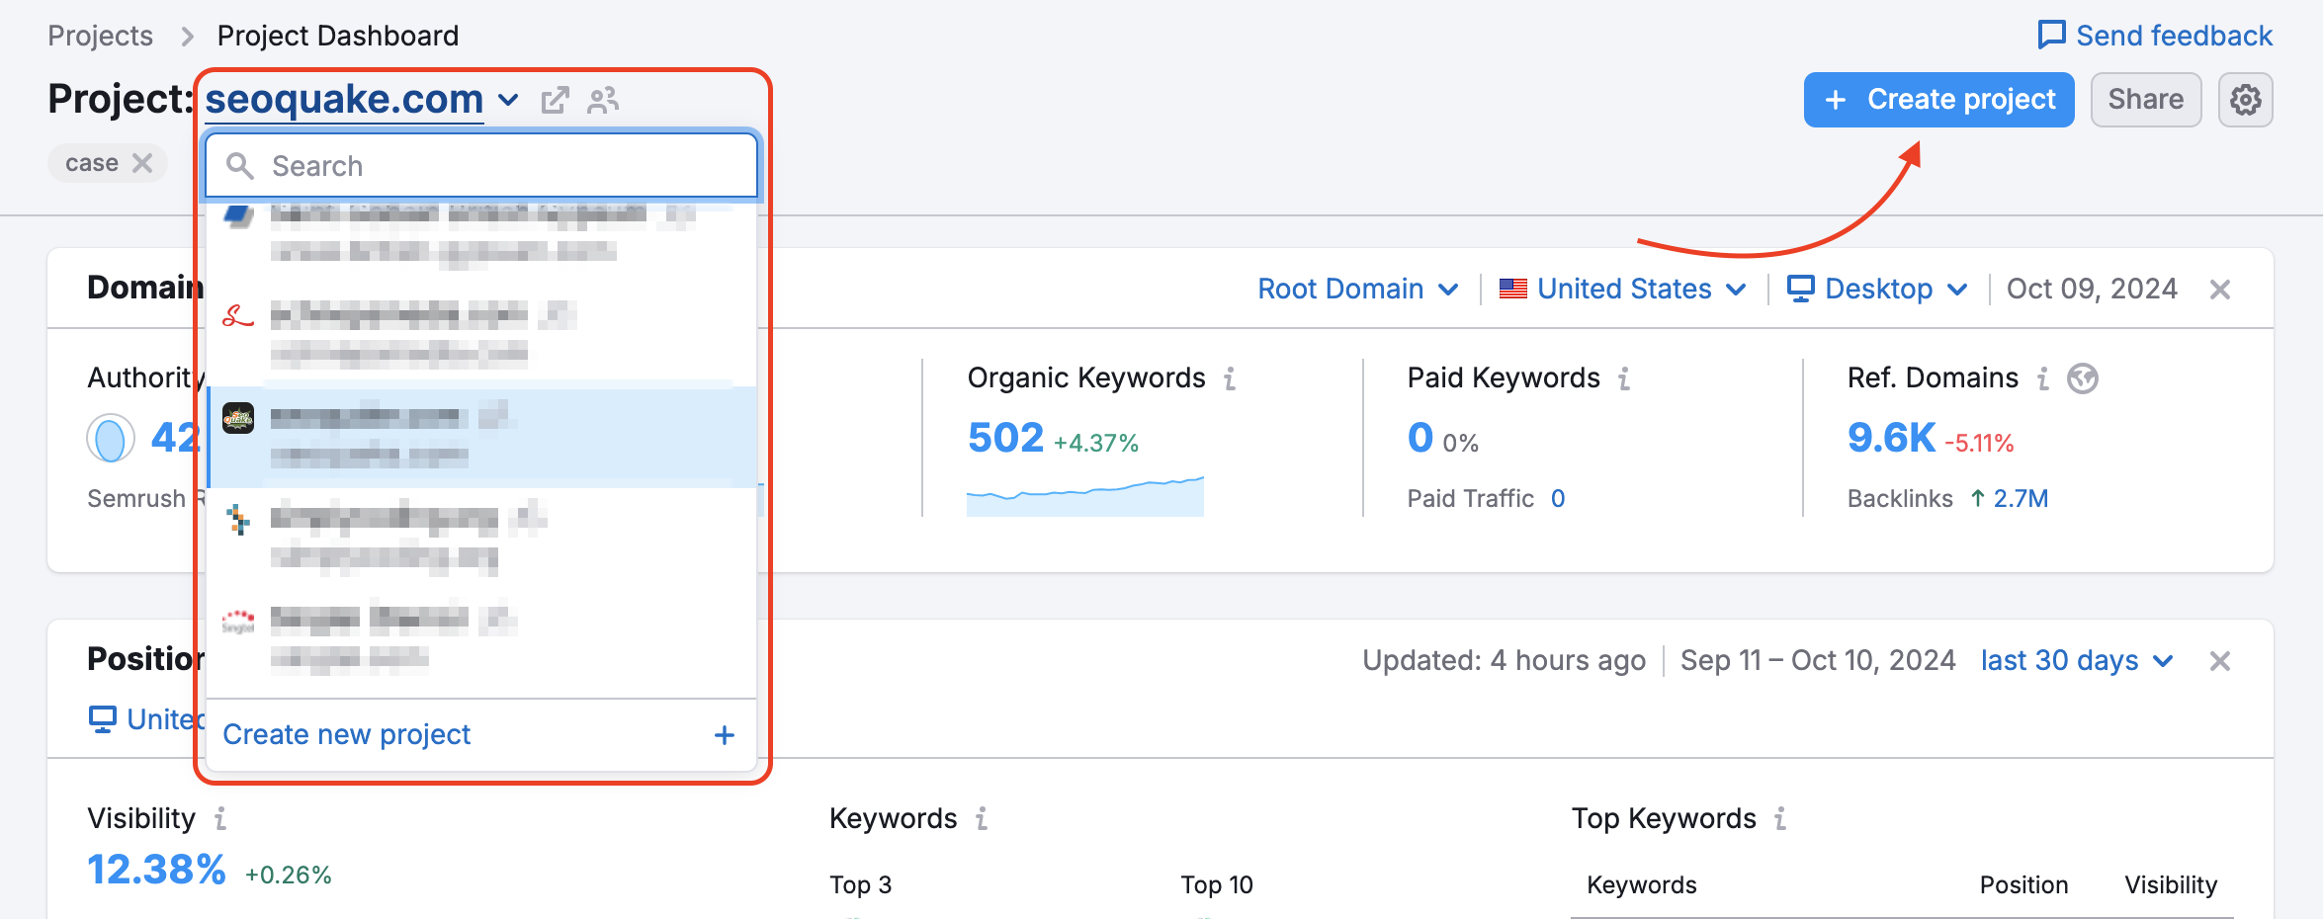Go to Projects breadcrumb

101,36
